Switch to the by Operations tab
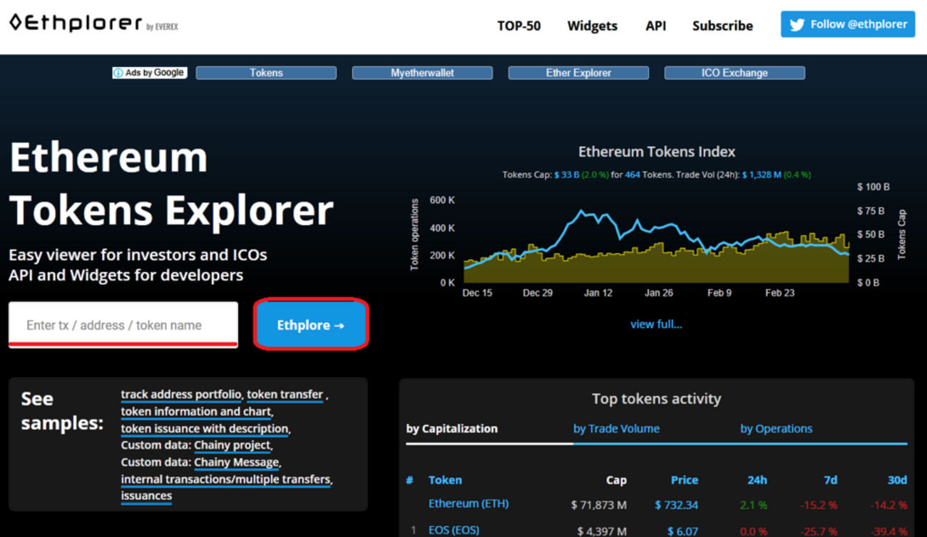927x537 pixels. (777, 428)
